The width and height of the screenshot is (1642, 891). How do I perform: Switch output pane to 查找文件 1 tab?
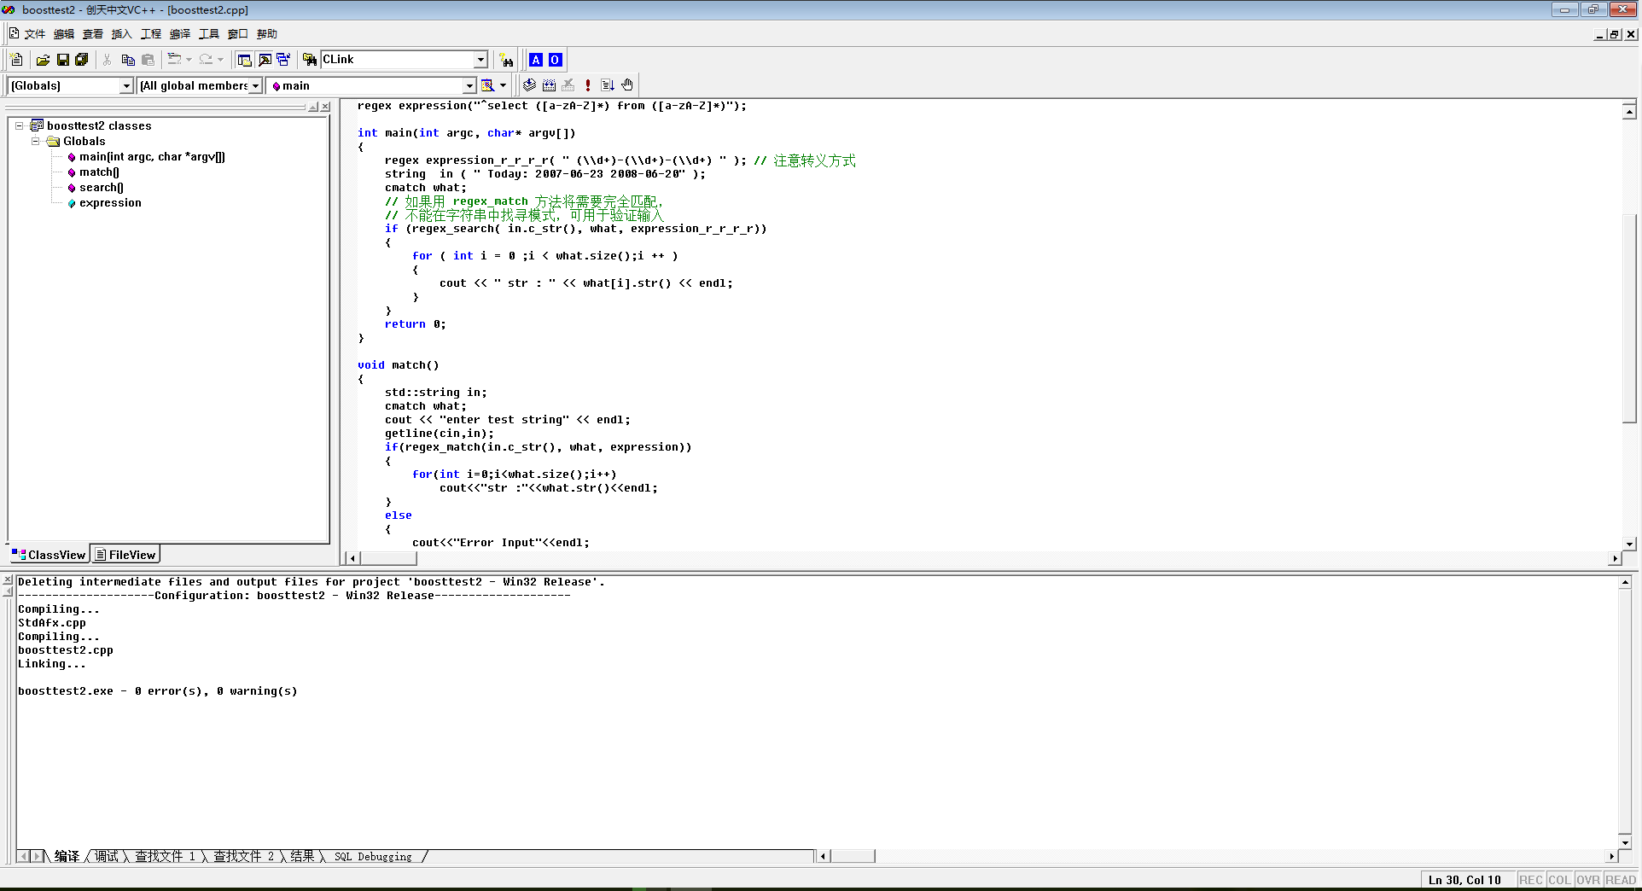pyautogui.click(x=166, y=856)
